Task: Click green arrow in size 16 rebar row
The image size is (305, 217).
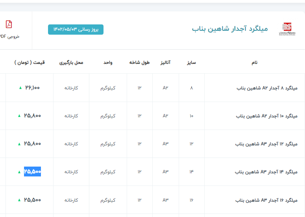Action: (19, 200)
